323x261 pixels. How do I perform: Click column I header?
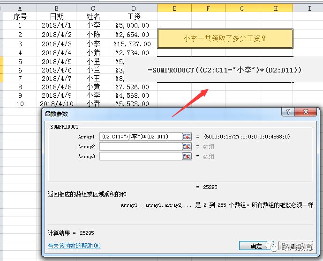pos(309,8)
